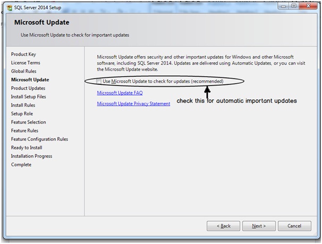The height and width of the screenshot is (244, 322).
Task: Click the SQL Server Setup title icon
Action: pos(10,8)
